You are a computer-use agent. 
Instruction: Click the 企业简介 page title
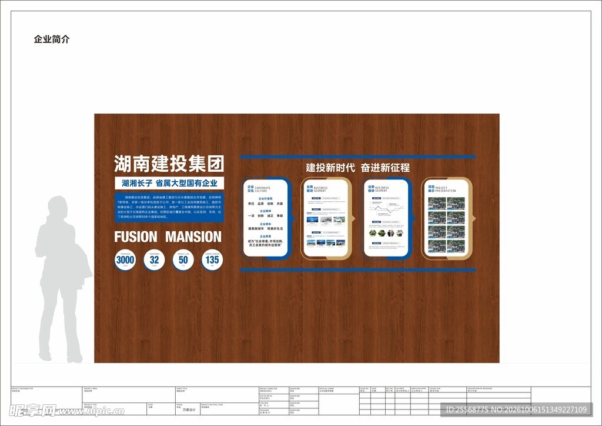52,39
